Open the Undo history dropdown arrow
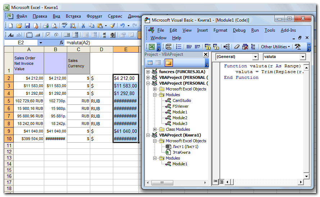Viewport: 320px width, 197px height. [128, 26]
